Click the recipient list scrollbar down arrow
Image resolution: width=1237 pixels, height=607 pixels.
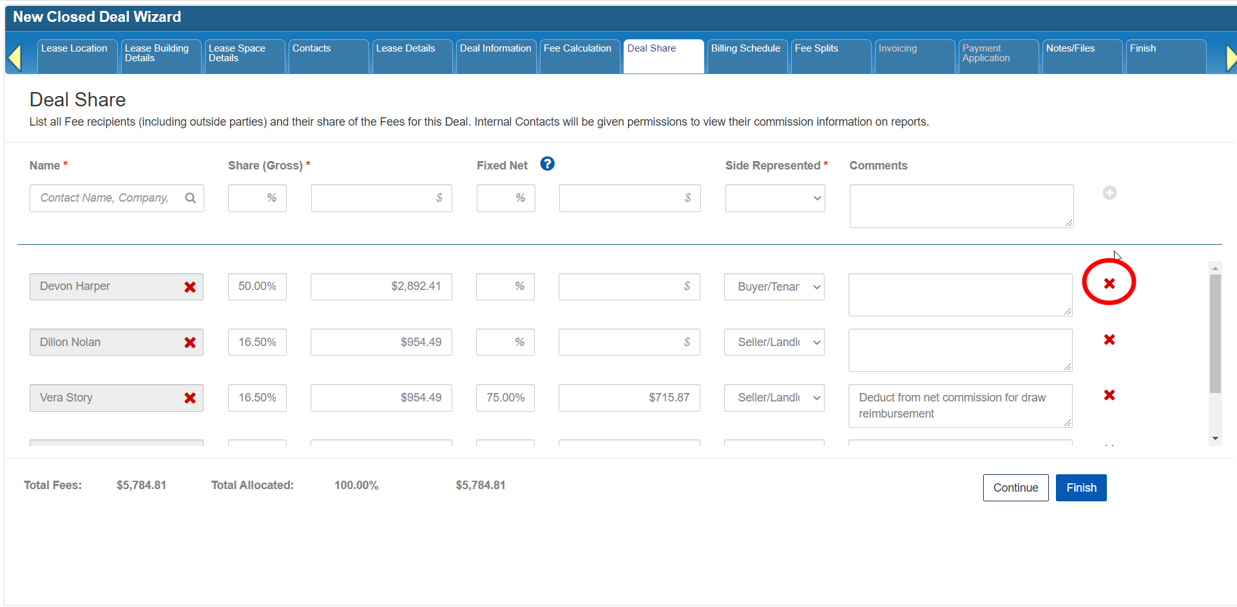coord(1215,438)
